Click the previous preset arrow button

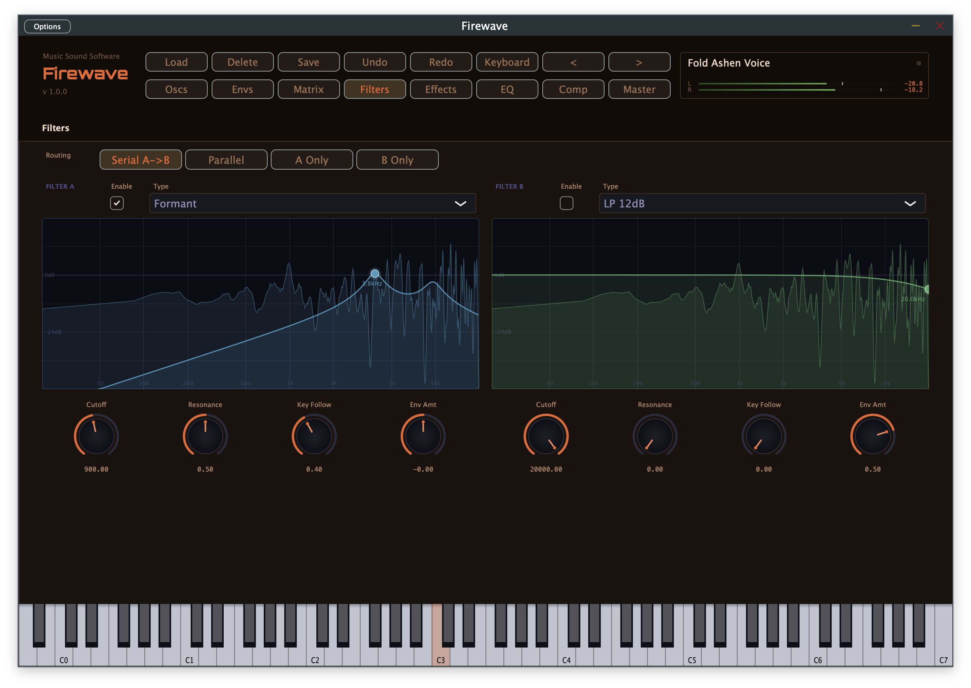573,62
